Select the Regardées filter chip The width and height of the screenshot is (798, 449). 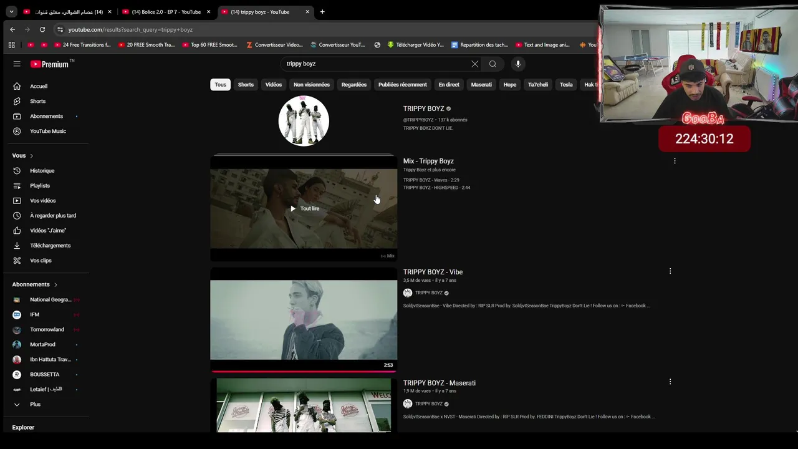(x=354, y=85)
